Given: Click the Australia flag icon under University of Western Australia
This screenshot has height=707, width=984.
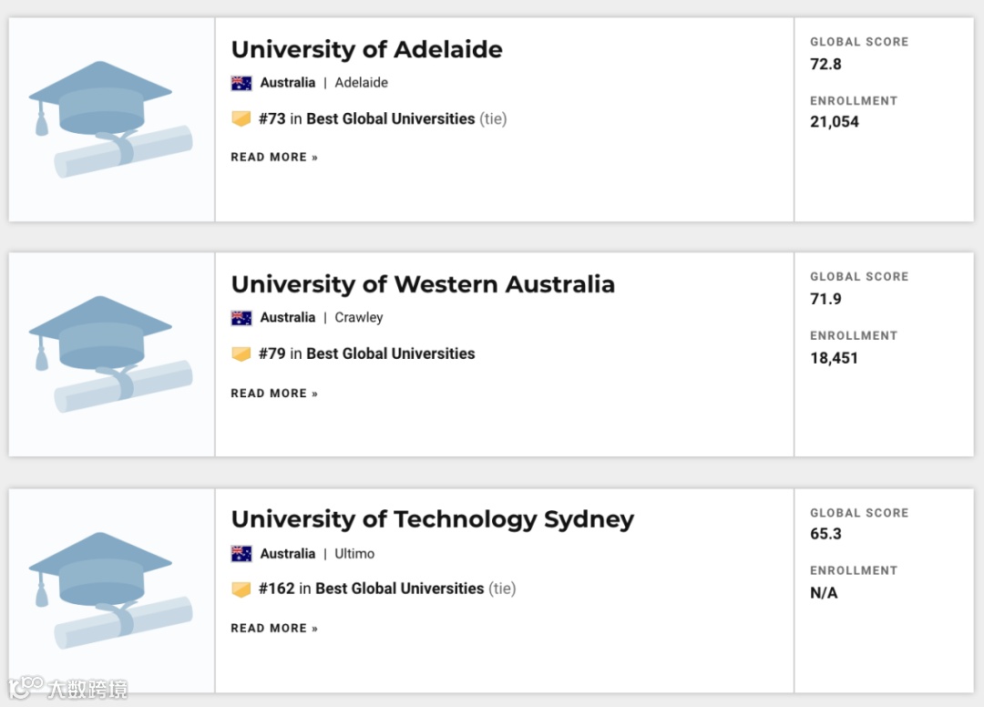Looking at the screenshot, I should [241, 318].
